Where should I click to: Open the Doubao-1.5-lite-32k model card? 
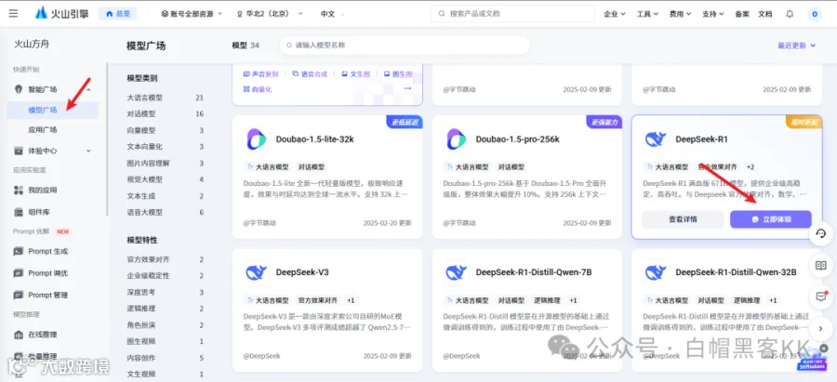tap(327, 177)
